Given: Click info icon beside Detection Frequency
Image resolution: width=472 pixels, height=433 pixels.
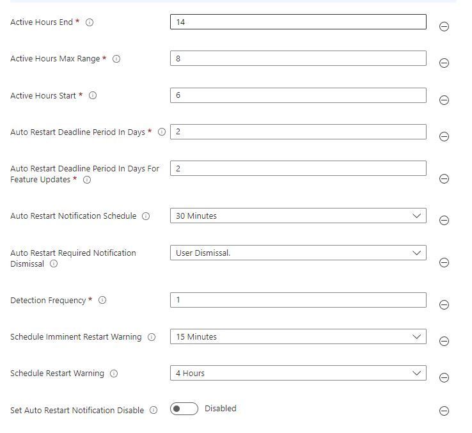Looking at the screenshot, I should [x=102, y=301].
